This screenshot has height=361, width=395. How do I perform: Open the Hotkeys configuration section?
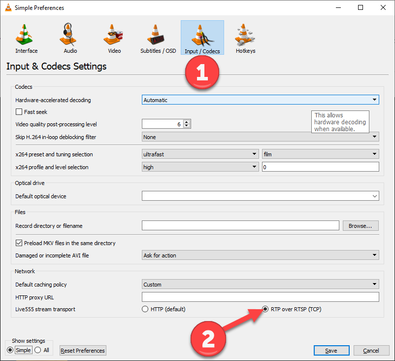pos(245,37)
